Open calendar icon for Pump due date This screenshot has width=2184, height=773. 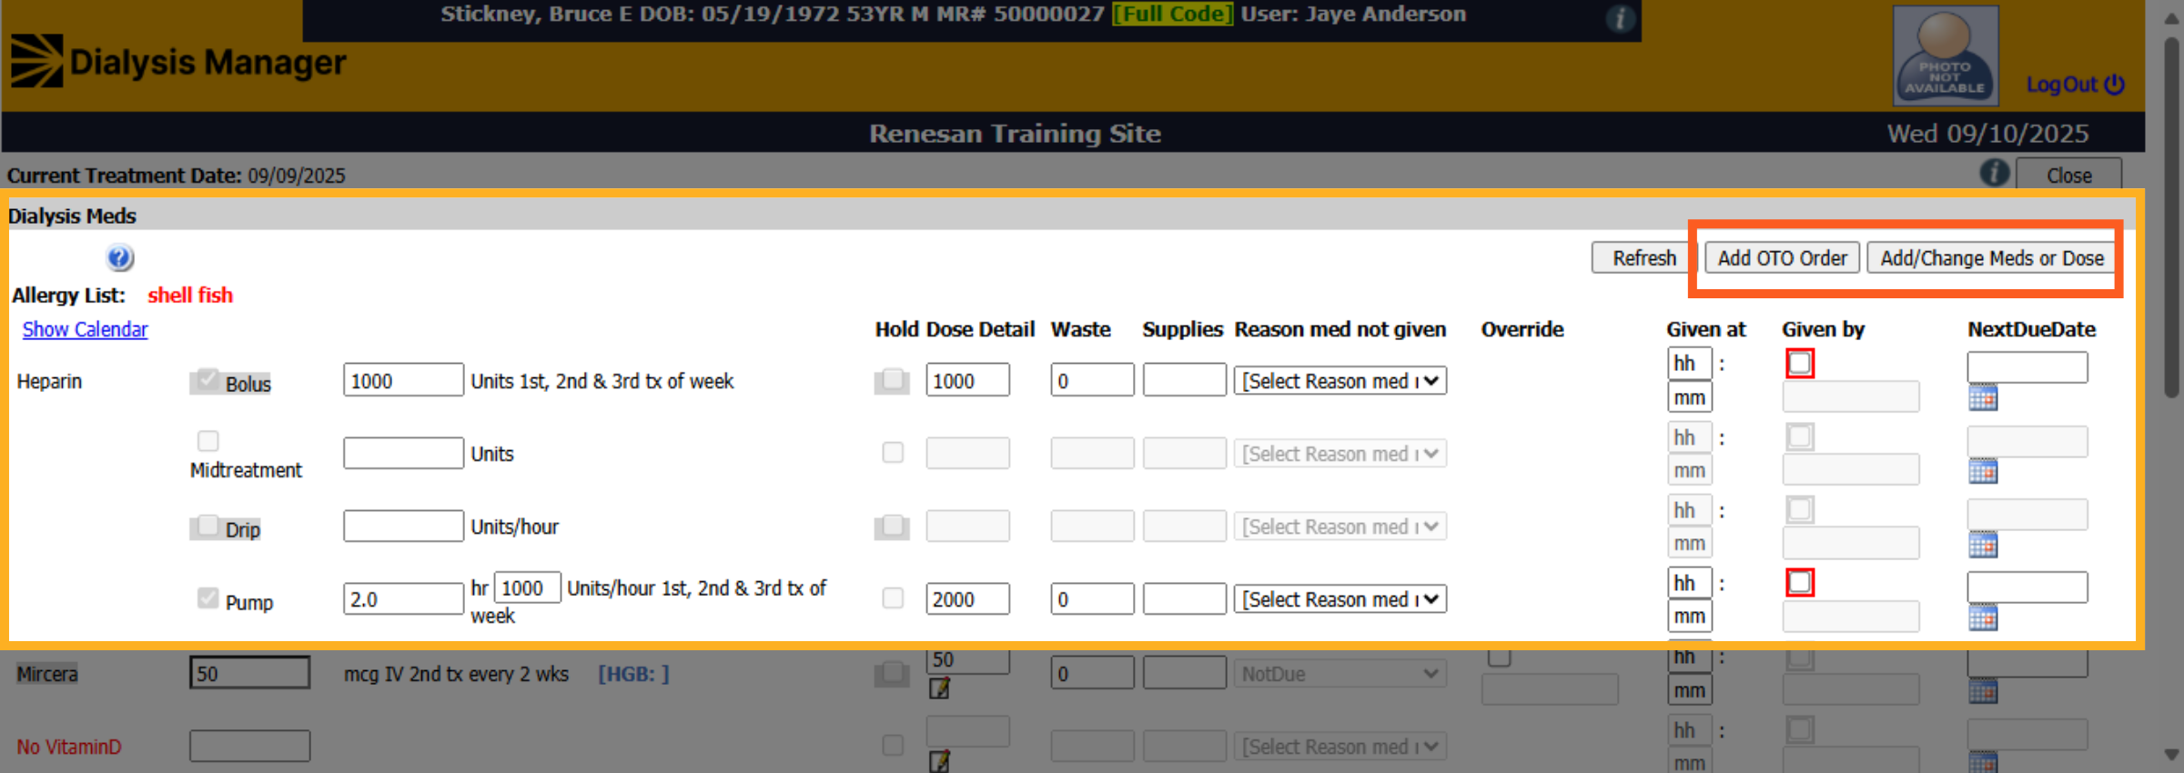pyautogui.click(x=1983, y=617)
